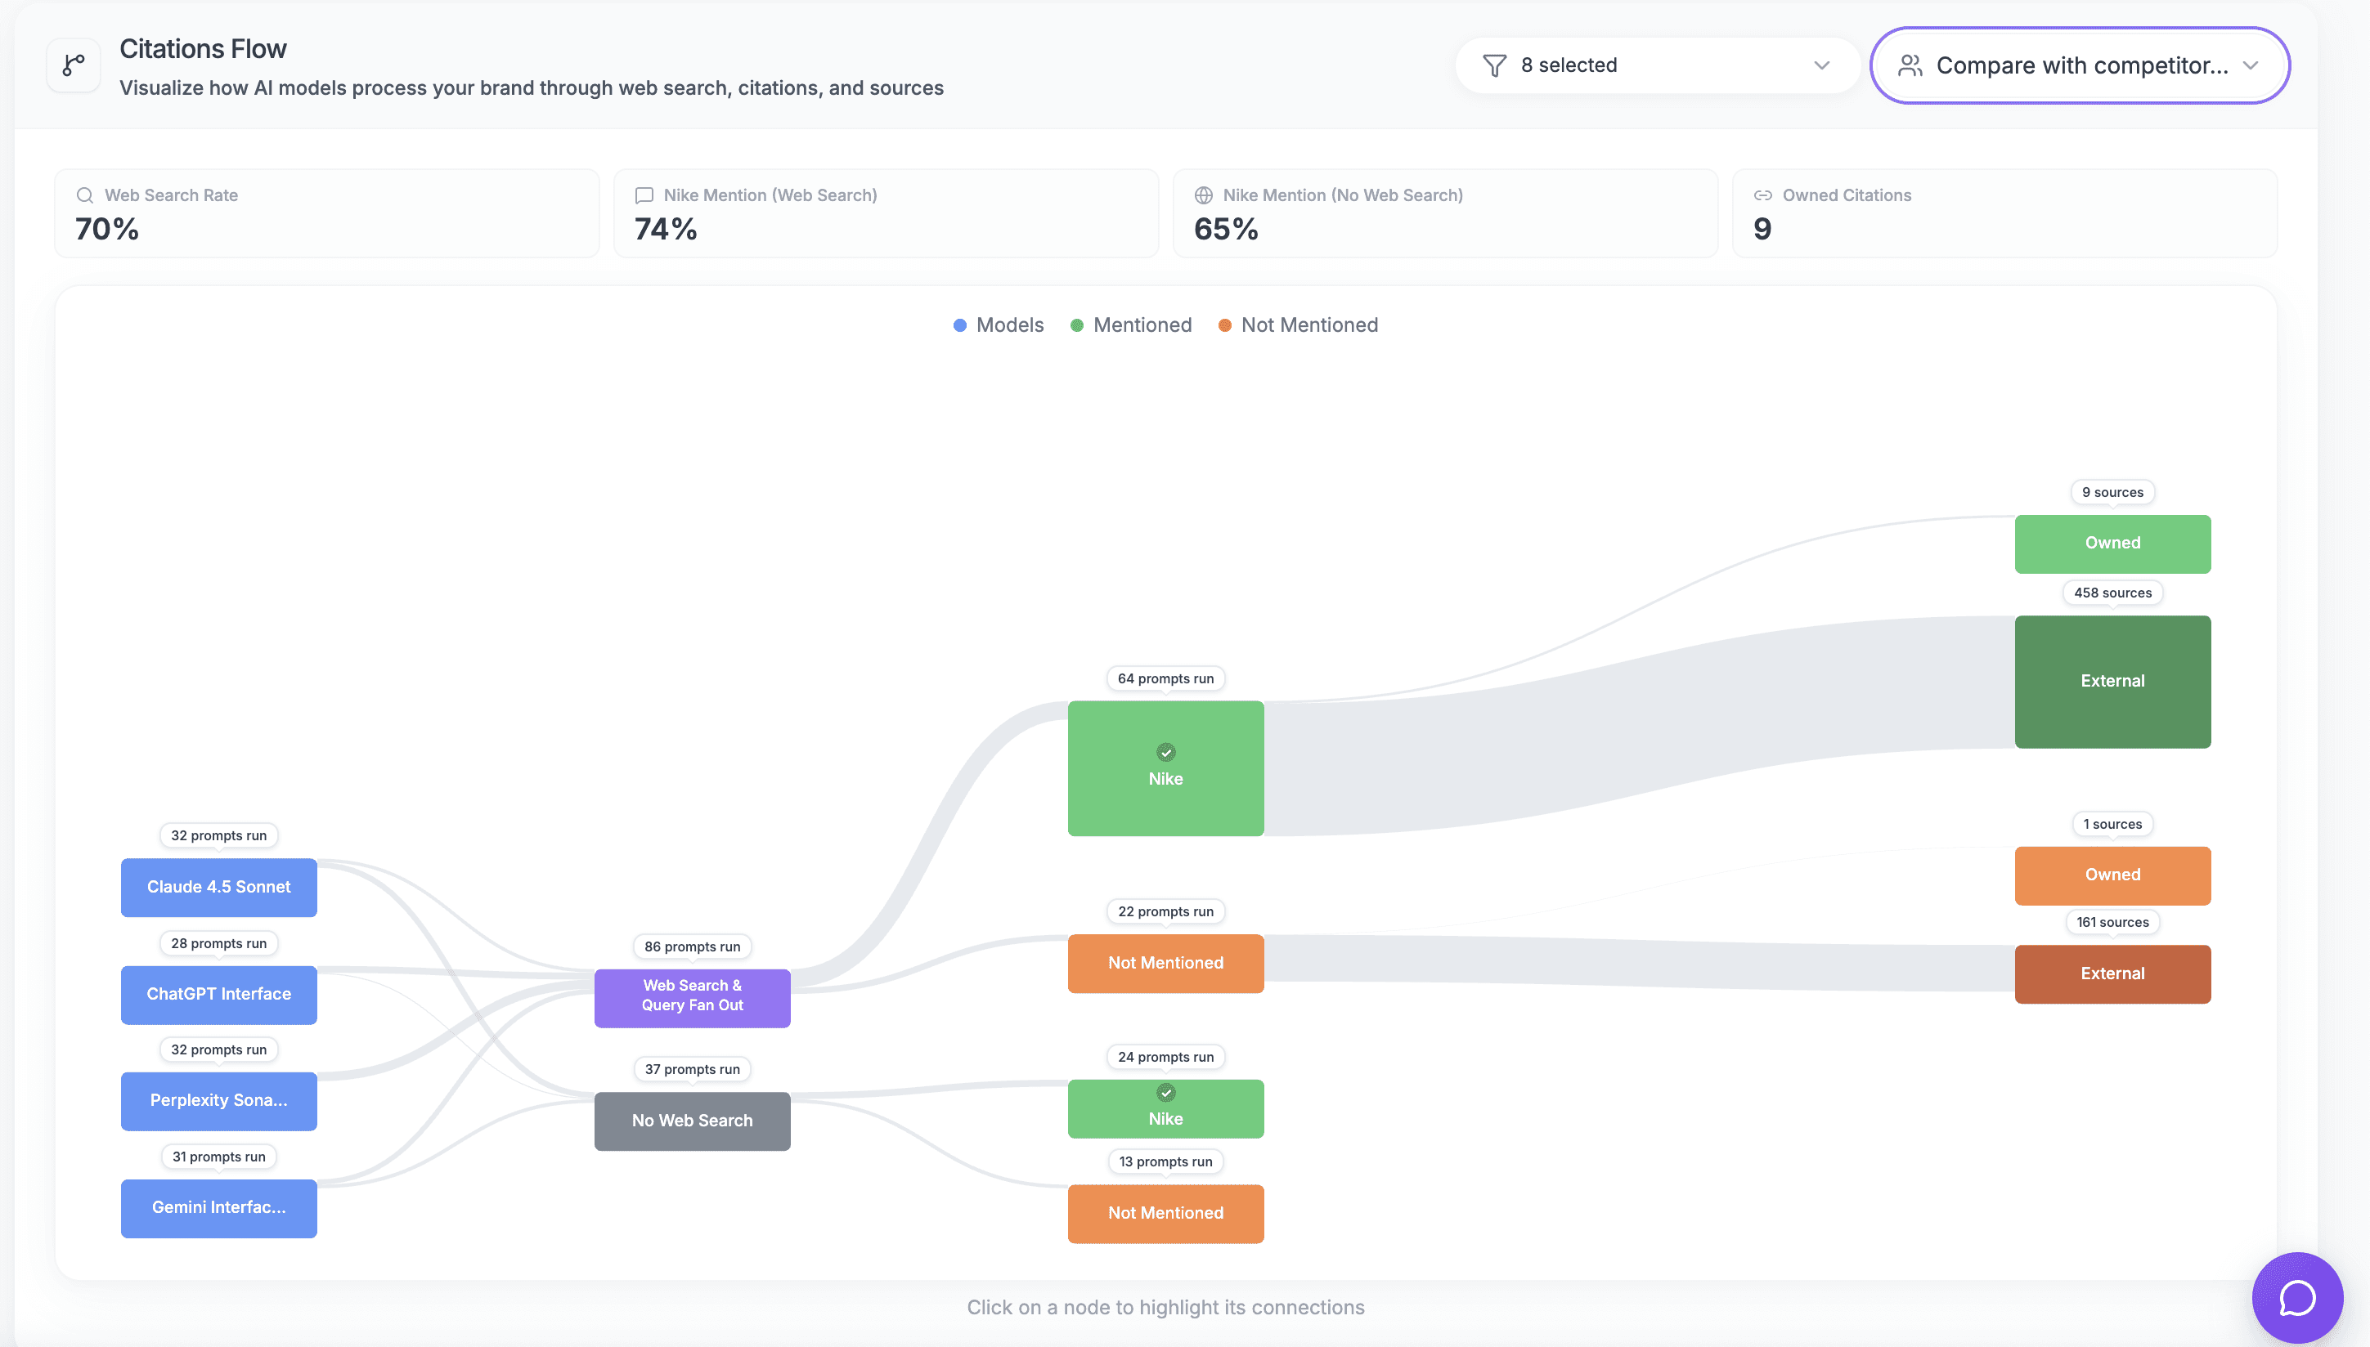Click the '458 sources' label
This screenshot has height=1347, width=2370.
click(x=2112, y=593)
